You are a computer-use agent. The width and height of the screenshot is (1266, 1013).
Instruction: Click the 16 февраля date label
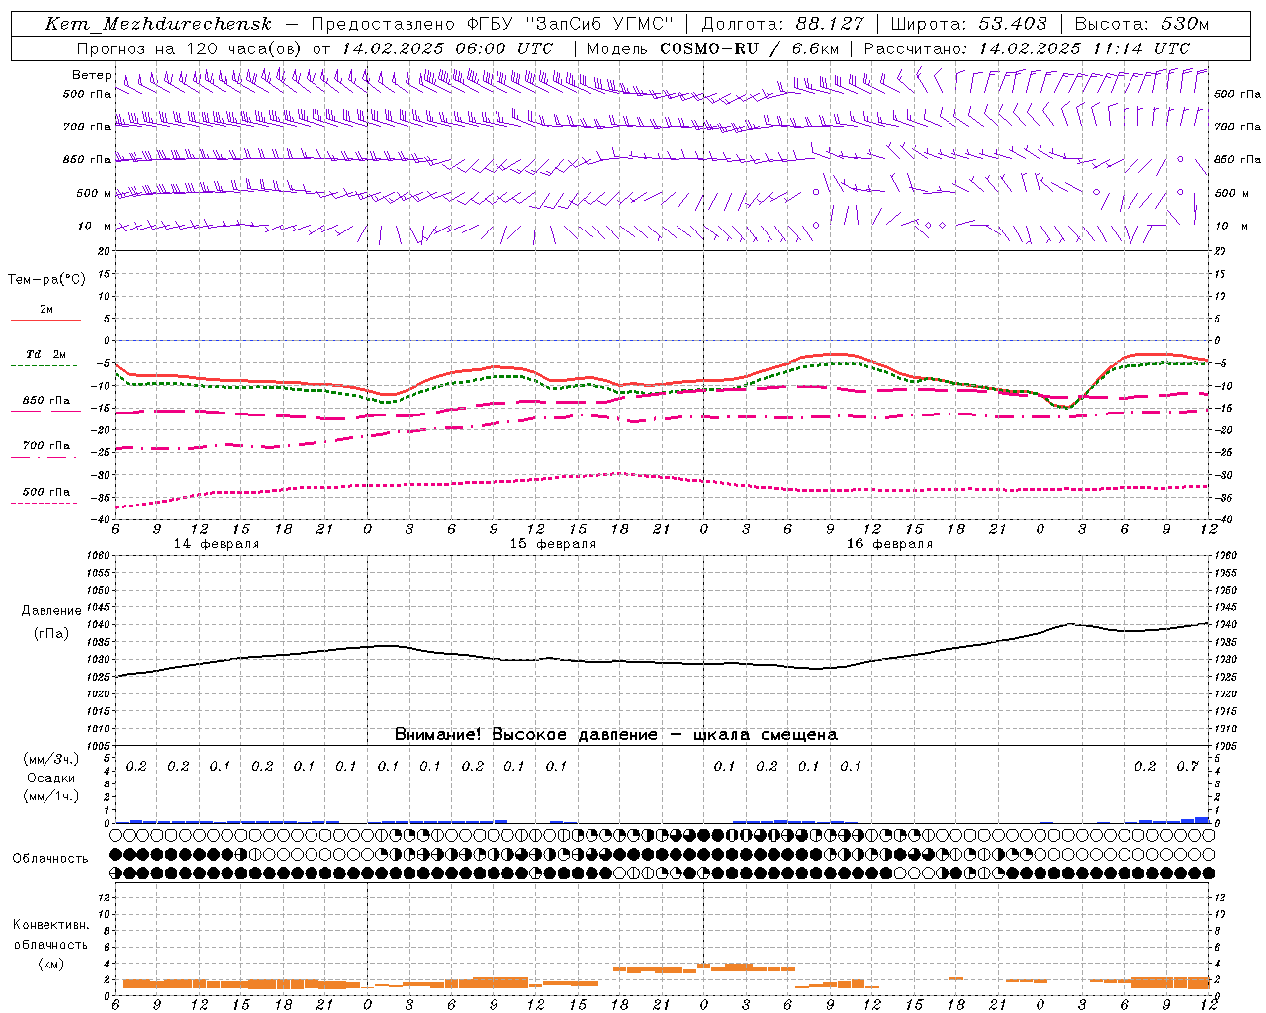[889, 544]
